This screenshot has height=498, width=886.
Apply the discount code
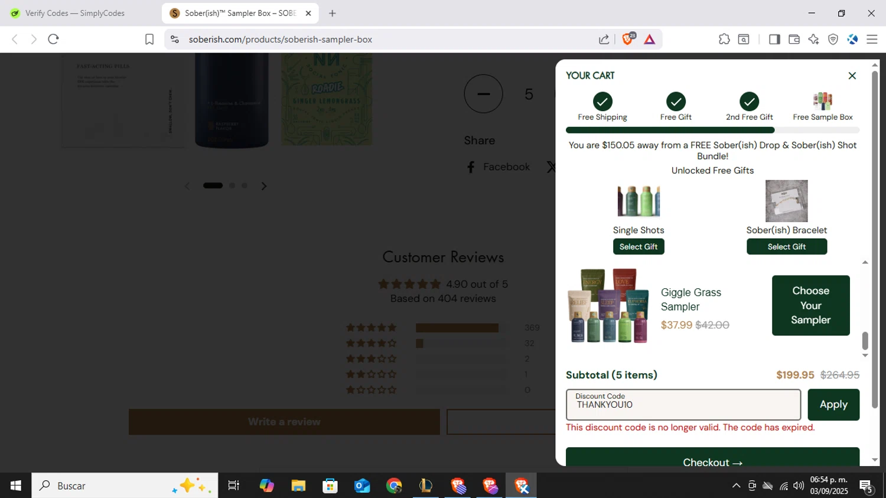pos(833,405)
